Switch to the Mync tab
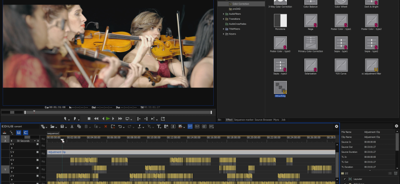This screenshot has height=184, width=400. point(276,120)
